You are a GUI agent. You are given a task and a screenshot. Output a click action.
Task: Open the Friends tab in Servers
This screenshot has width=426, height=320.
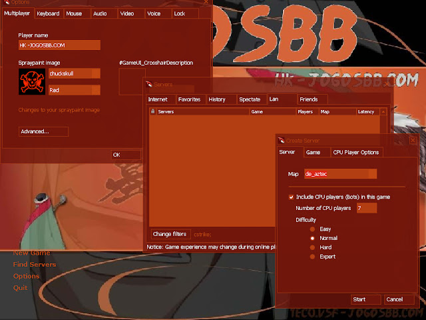312,99
